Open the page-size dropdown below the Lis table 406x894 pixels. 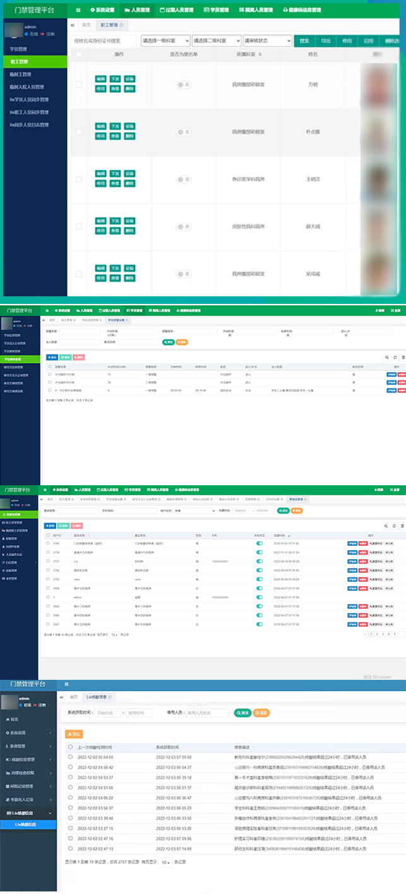tap(164, 862)
